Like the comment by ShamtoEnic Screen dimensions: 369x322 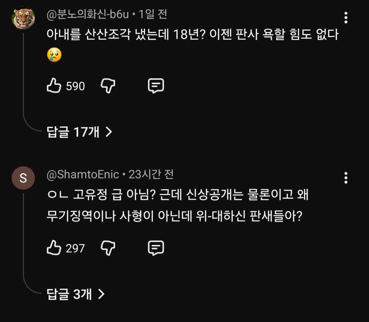[54, 248]
